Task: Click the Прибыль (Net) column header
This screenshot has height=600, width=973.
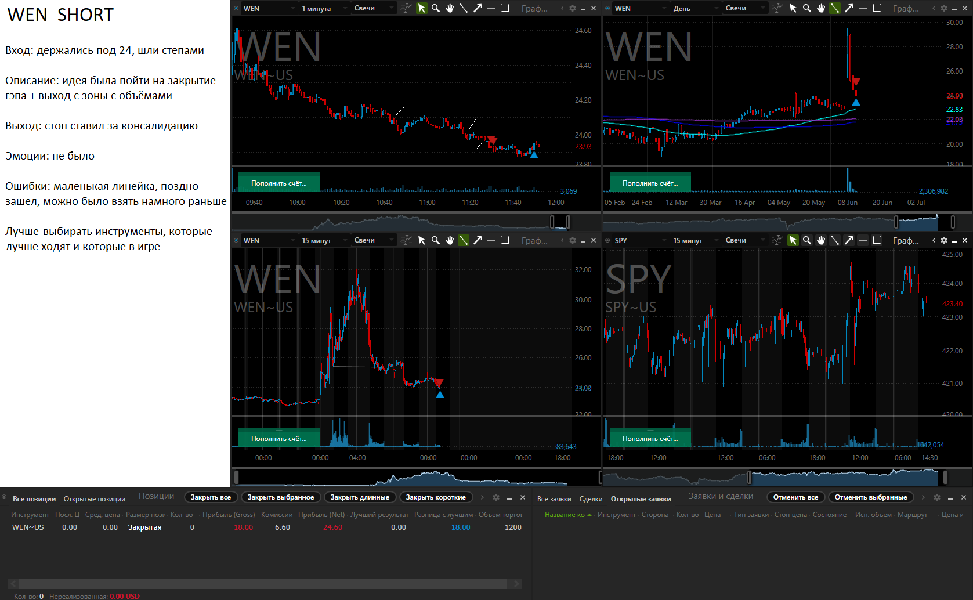Action: 321,515
